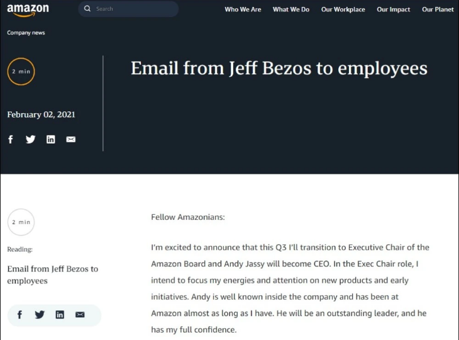Open the Who We Are menu
459x340 pixels.
pyautogui.click(x=243, y=9)
